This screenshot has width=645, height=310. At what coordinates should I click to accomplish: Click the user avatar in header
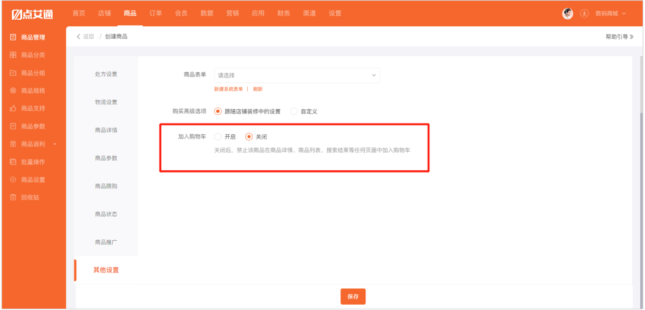[x=568, y=14]
